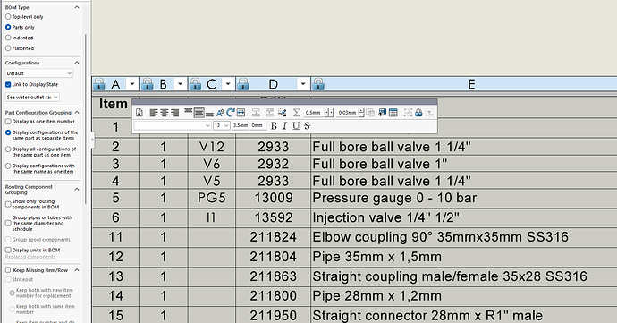Enable Show only routing components in BOM

click(x=8, y=204)
